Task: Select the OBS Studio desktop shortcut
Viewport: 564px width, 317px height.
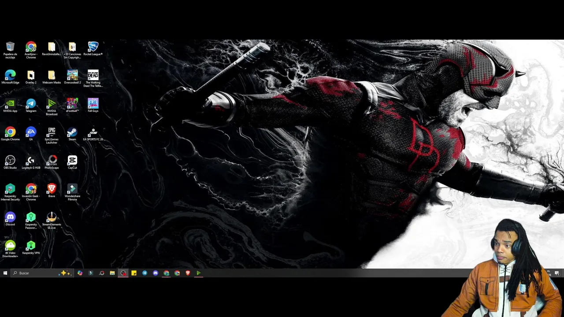Action: [10, 162]
